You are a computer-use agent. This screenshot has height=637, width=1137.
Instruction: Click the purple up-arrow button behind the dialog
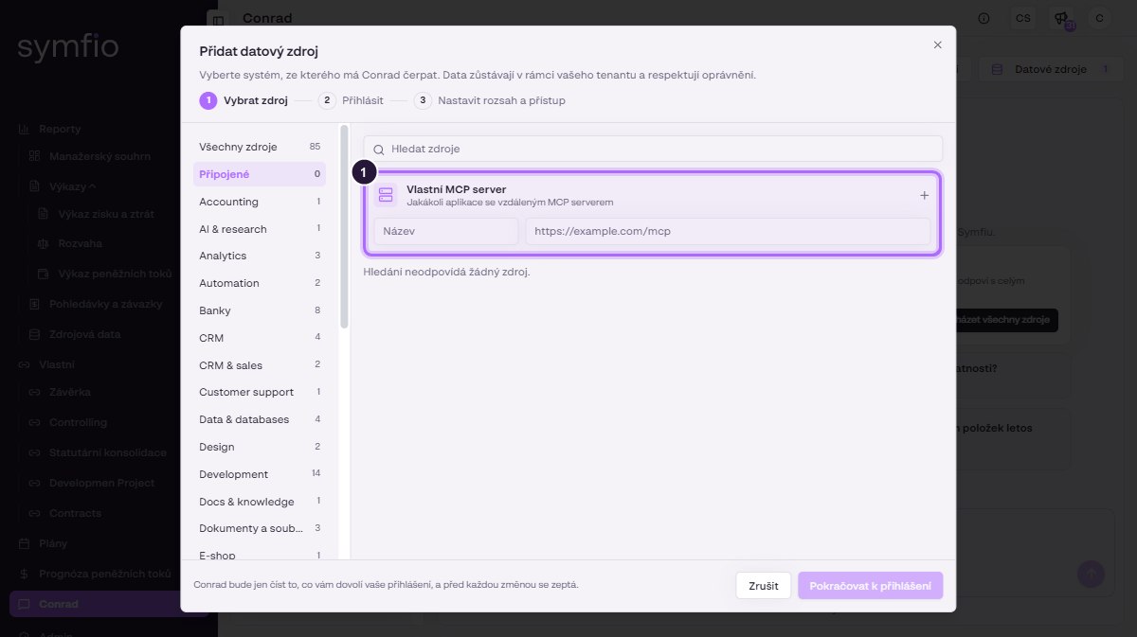1091,574
